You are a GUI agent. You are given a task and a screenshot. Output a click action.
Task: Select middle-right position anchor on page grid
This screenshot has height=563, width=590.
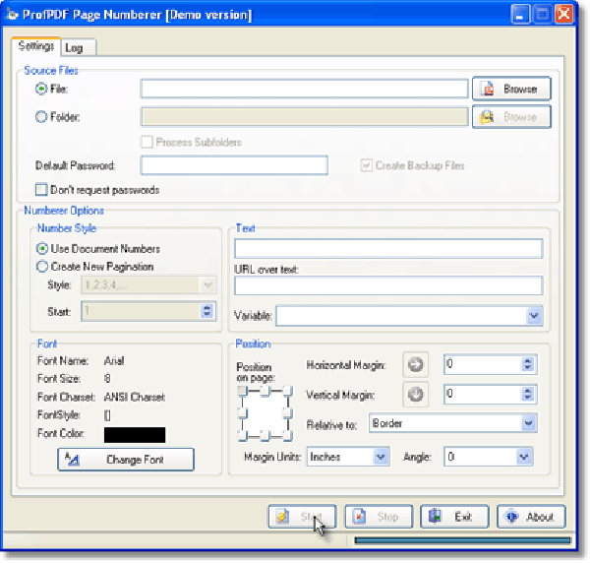tap(287, 413)
